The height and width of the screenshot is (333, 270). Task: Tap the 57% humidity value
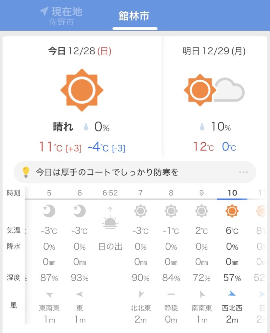(x=232, y=278)
